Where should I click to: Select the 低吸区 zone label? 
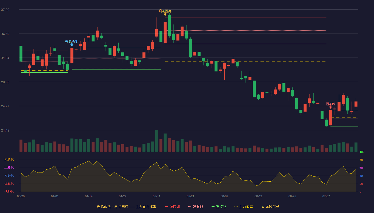click(9, 191)
